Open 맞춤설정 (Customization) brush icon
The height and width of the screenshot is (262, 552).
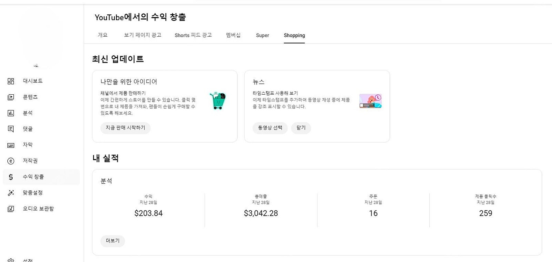pos(10,192)
